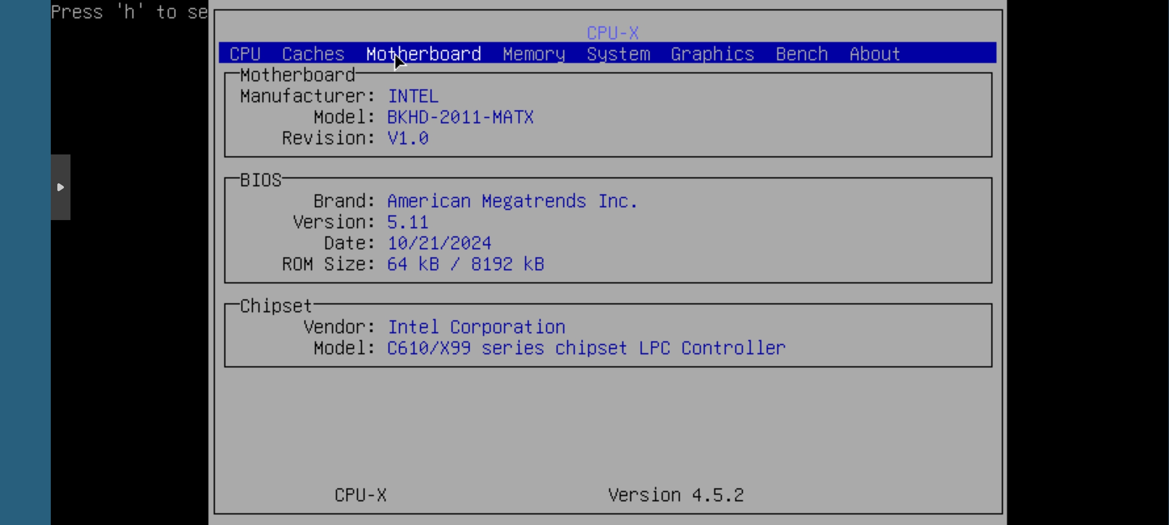Go to the Memory tab
Image resolution: width=1169 pixels, height=525 pixels.
534,54
